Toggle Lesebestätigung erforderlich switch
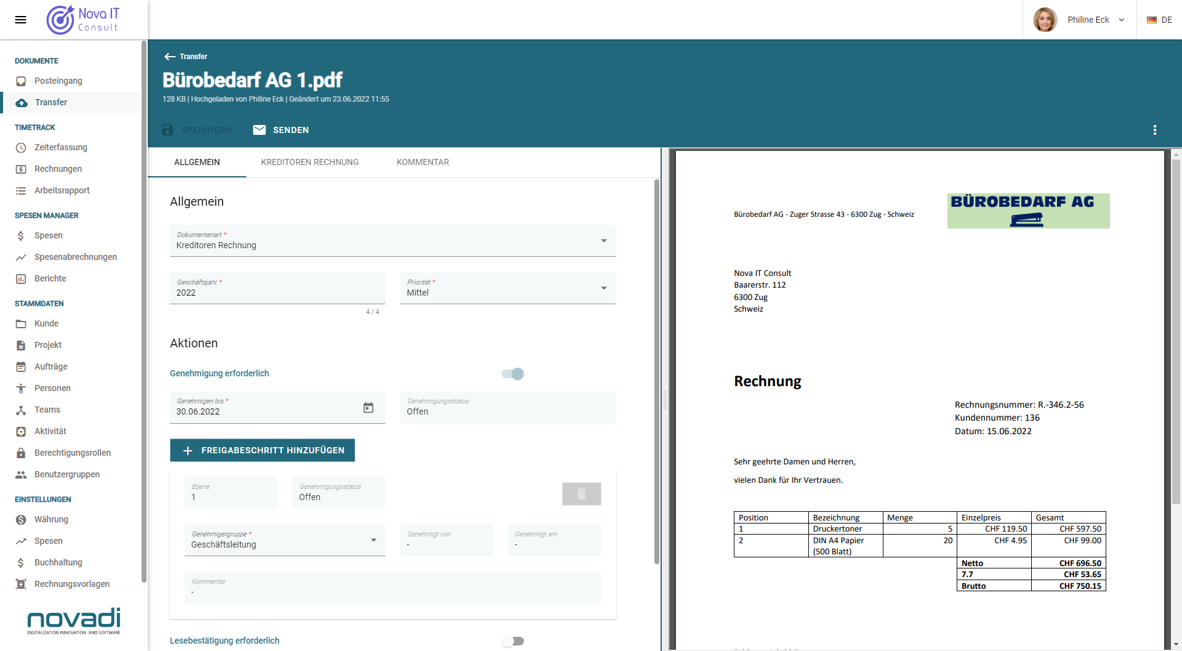Screen dimensions: 1182x651 pyautogui.click(x=513, y=641)
